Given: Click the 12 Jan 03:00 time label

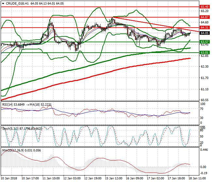Looking at the screenshot, I should coord(72,178).
